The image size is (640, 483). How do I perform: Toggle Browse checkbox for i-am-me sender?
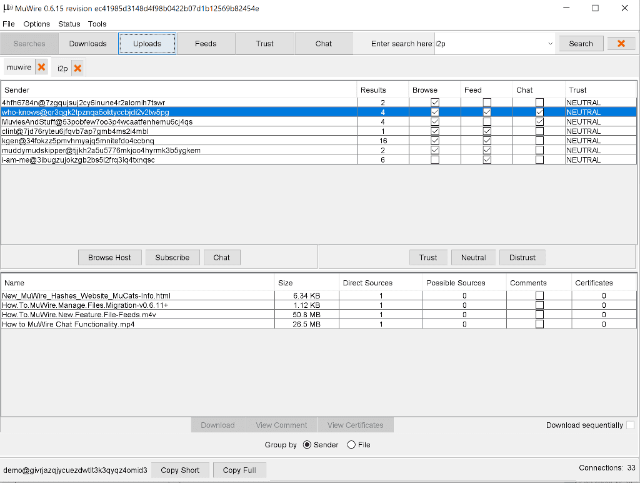(x=435, y=160)
